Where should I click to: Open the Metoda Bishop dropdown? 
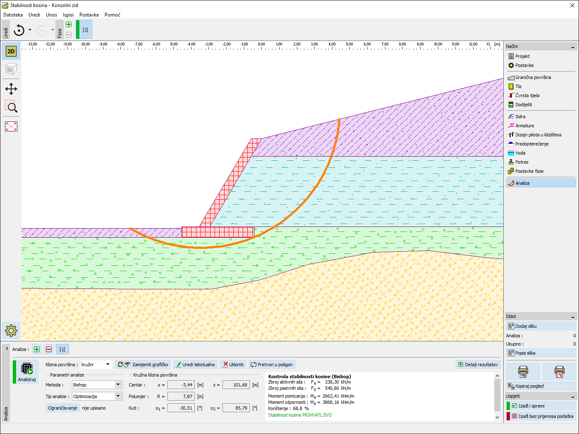118,385
